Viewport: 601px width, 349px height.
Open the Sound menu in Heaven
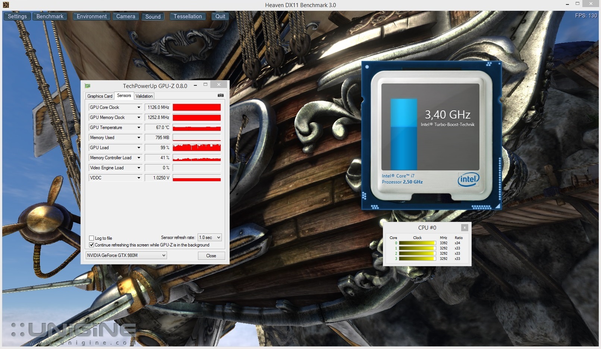(x=153, y=16)
